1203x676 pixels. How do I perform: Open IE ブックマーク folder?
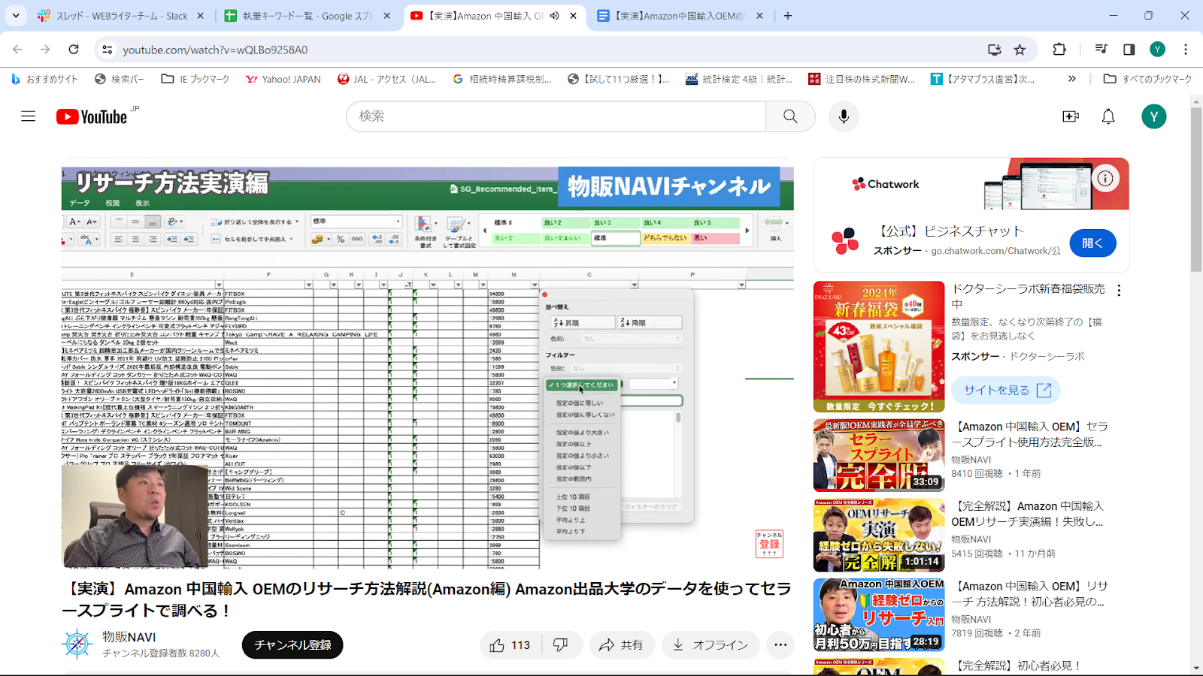click(x=195, y=79)
